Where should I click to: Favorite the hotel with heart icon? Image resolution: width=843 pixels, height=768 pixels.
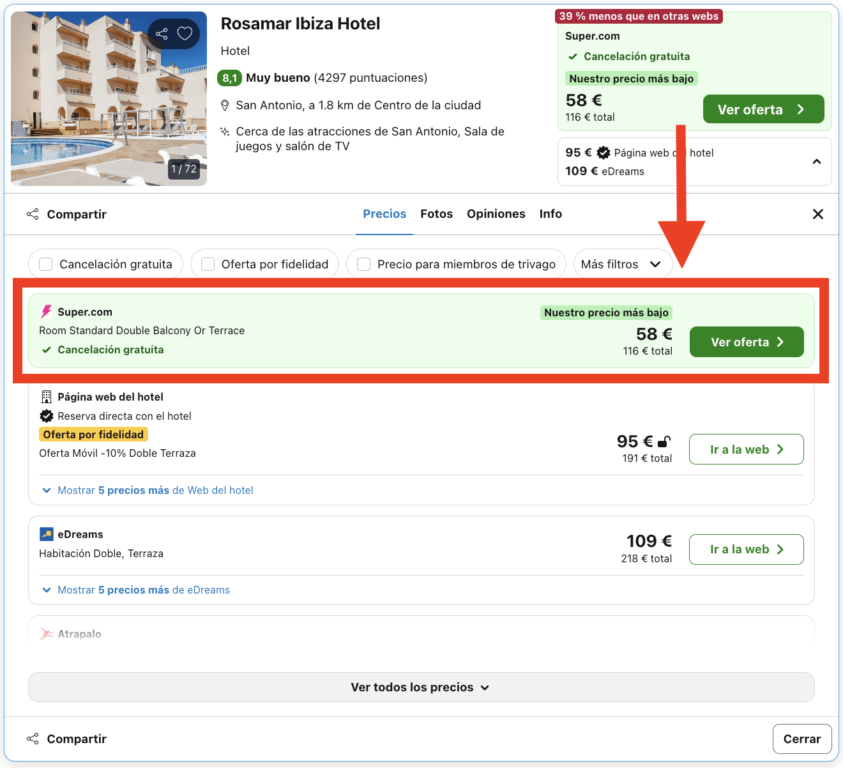pyautogui.click(x=185, y=34)
